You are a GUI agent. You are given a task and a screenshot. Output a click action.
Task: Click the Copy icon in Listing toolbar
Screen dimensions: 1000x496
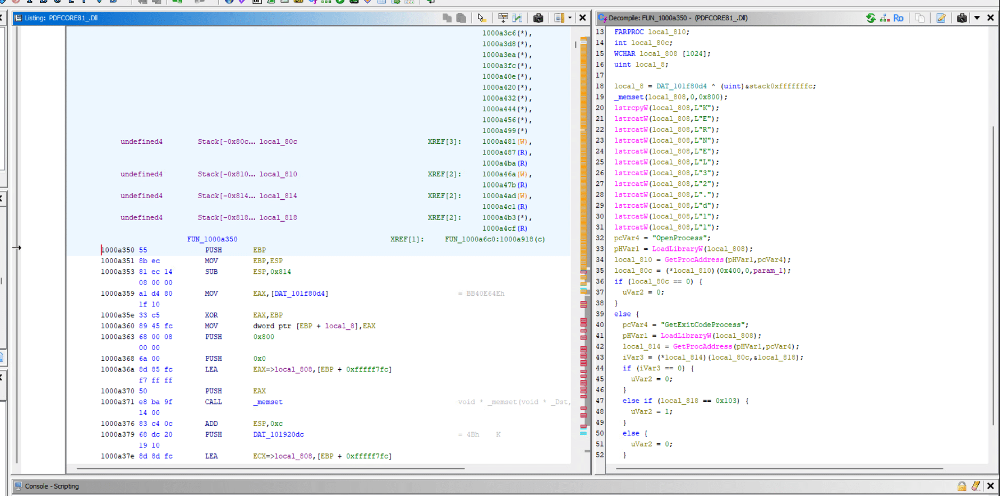[x=447, y=18]
